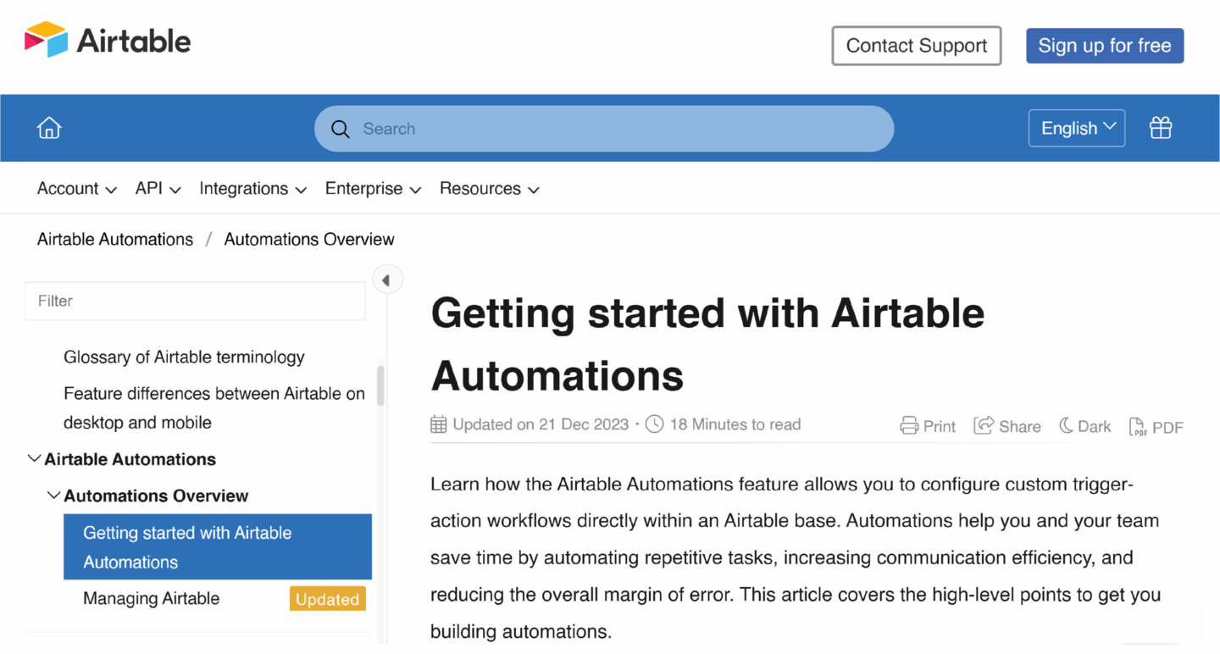Click into the Search input field
This screenshot has width=1220, height=654.
tap(604, 129)
